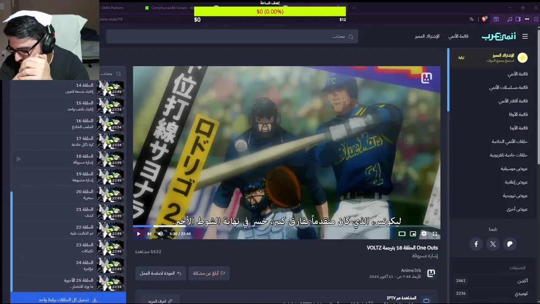Select قائمة مسلسلات الأنمي in the sidebar
This screenshot has height=304, width=540.
click(x=508, y=87)
